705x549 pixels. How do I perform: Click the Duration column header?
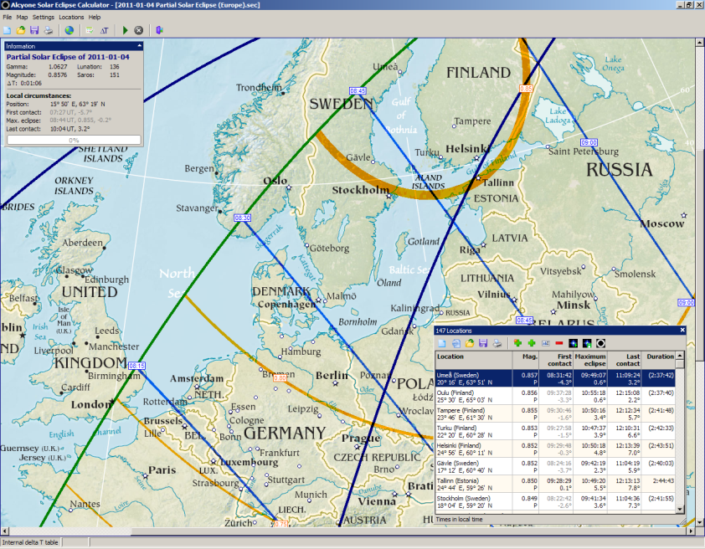pyautogui.click(x=660, y=357)
